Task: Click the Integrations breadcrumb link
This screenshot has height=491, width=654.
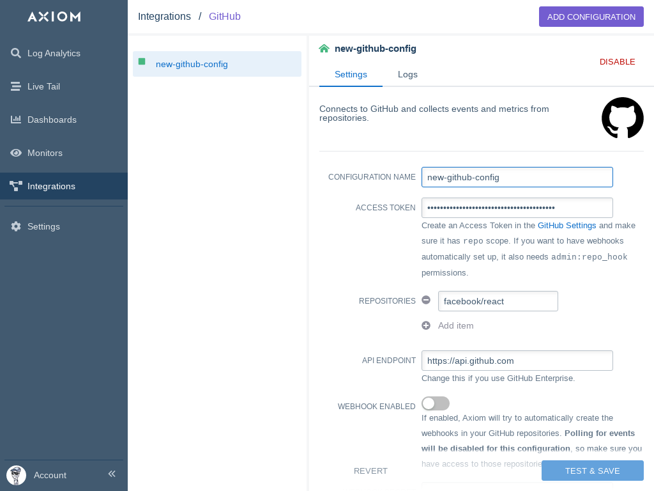Action: pyautogui.click(x=164, y=17)
